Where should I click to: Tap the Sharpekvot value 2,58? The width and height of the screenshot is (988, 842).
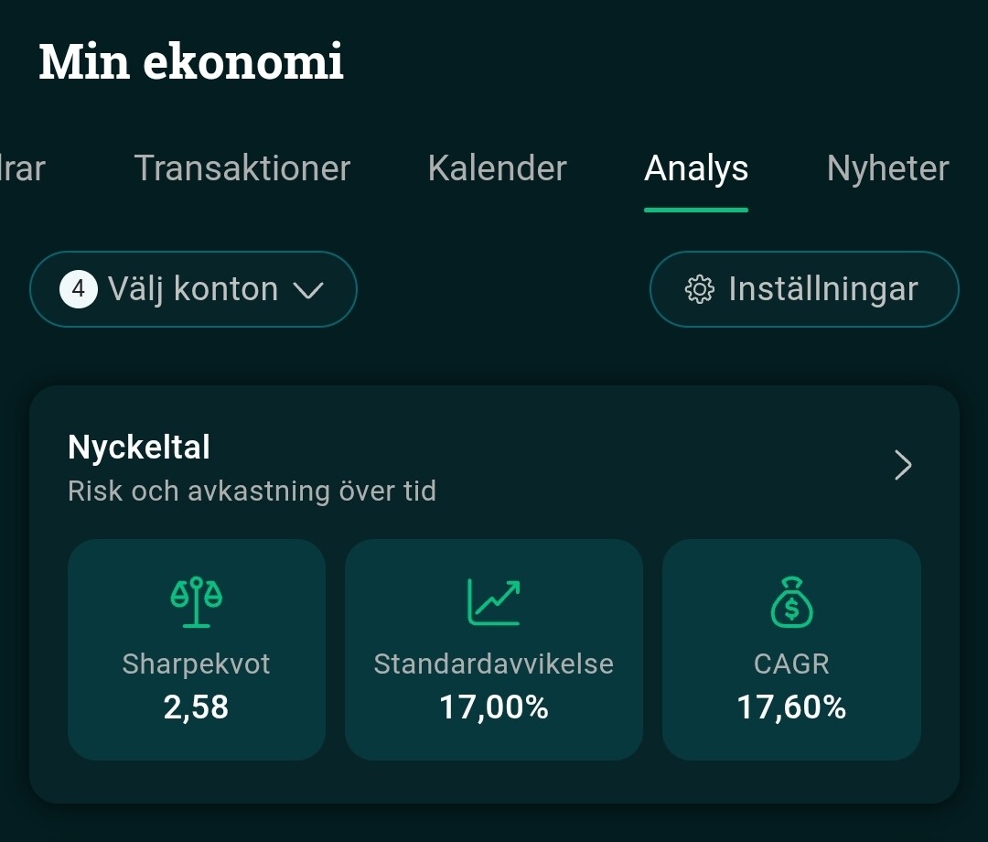[x=196, y=707]
